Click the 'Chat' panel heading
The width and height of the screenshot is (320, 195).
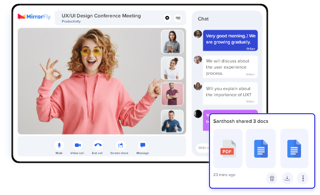203,19
